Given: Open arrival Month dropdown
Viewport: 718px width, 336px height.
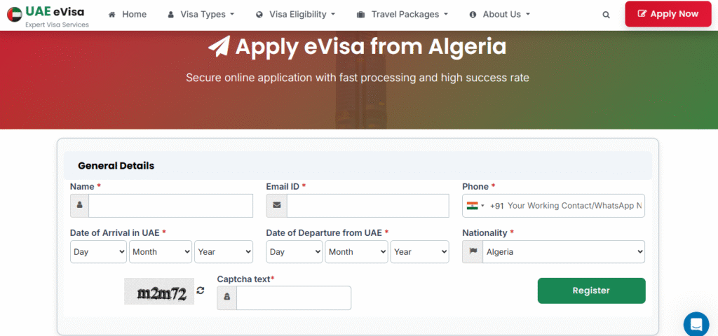Looking at the screenshot, I should pos(160,252).
